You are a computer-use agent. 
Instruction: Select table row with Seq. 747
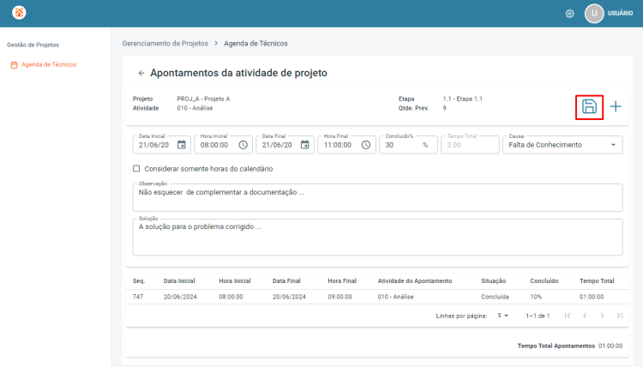377,297
